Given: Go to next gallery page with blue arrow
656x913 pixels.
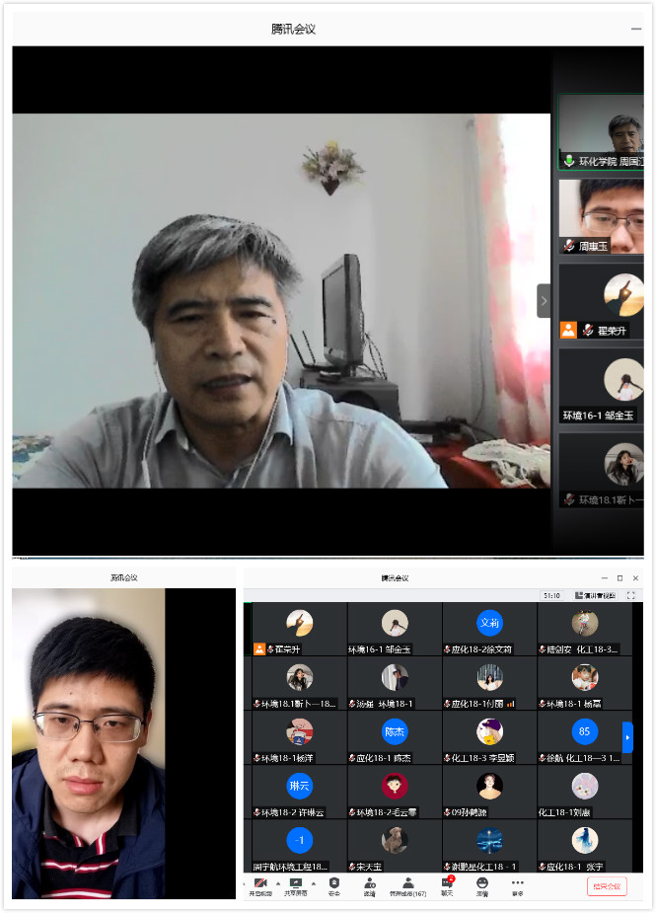Looking at the screenshot, I should pos(627,736).
